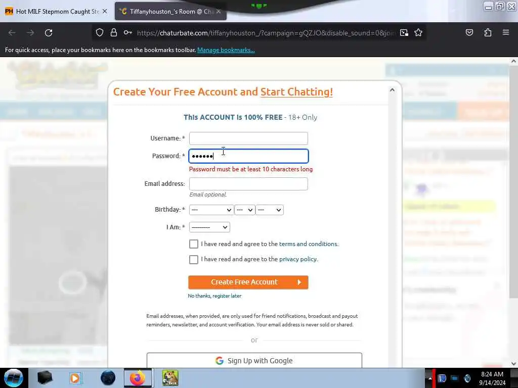
Task: Show hidden system tray icons
Action: coord(430,378)
